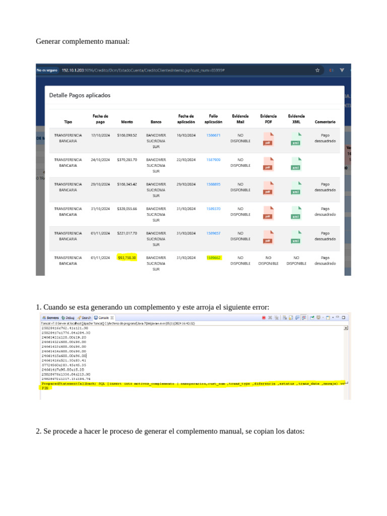Maximize the Console view panel
The height and width of the screenshot is (516, 387).
pyautogui.click(x=344, y=317)
